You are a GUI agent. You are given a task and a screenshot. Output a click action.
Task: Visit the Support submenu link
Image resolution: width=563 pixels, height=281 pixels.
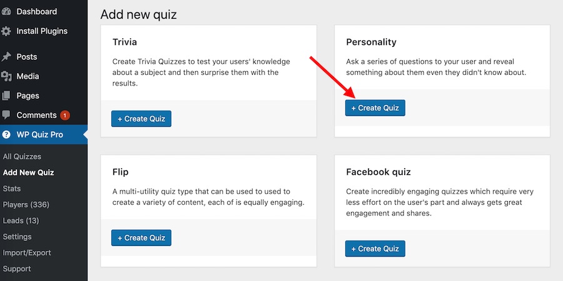(17, 269)
